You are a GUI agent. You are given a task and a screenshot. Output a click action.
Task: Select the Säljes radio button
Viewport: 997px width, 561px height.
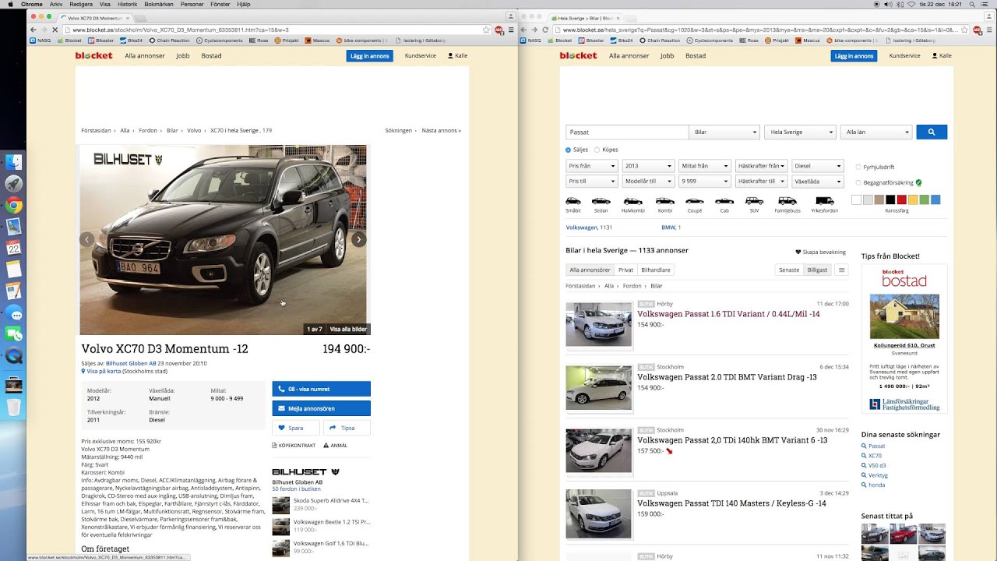[x=568, y=150]
